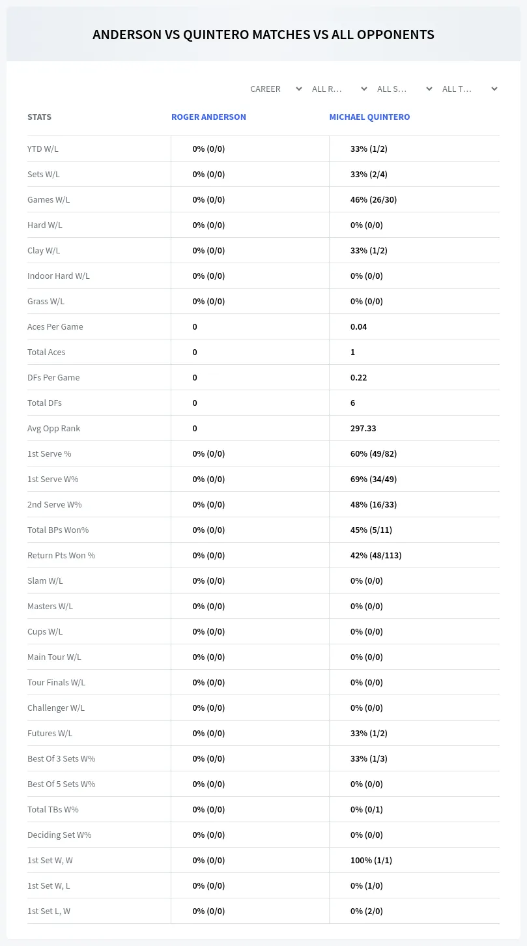Click the 1st Serve % row label

[50, 453]
